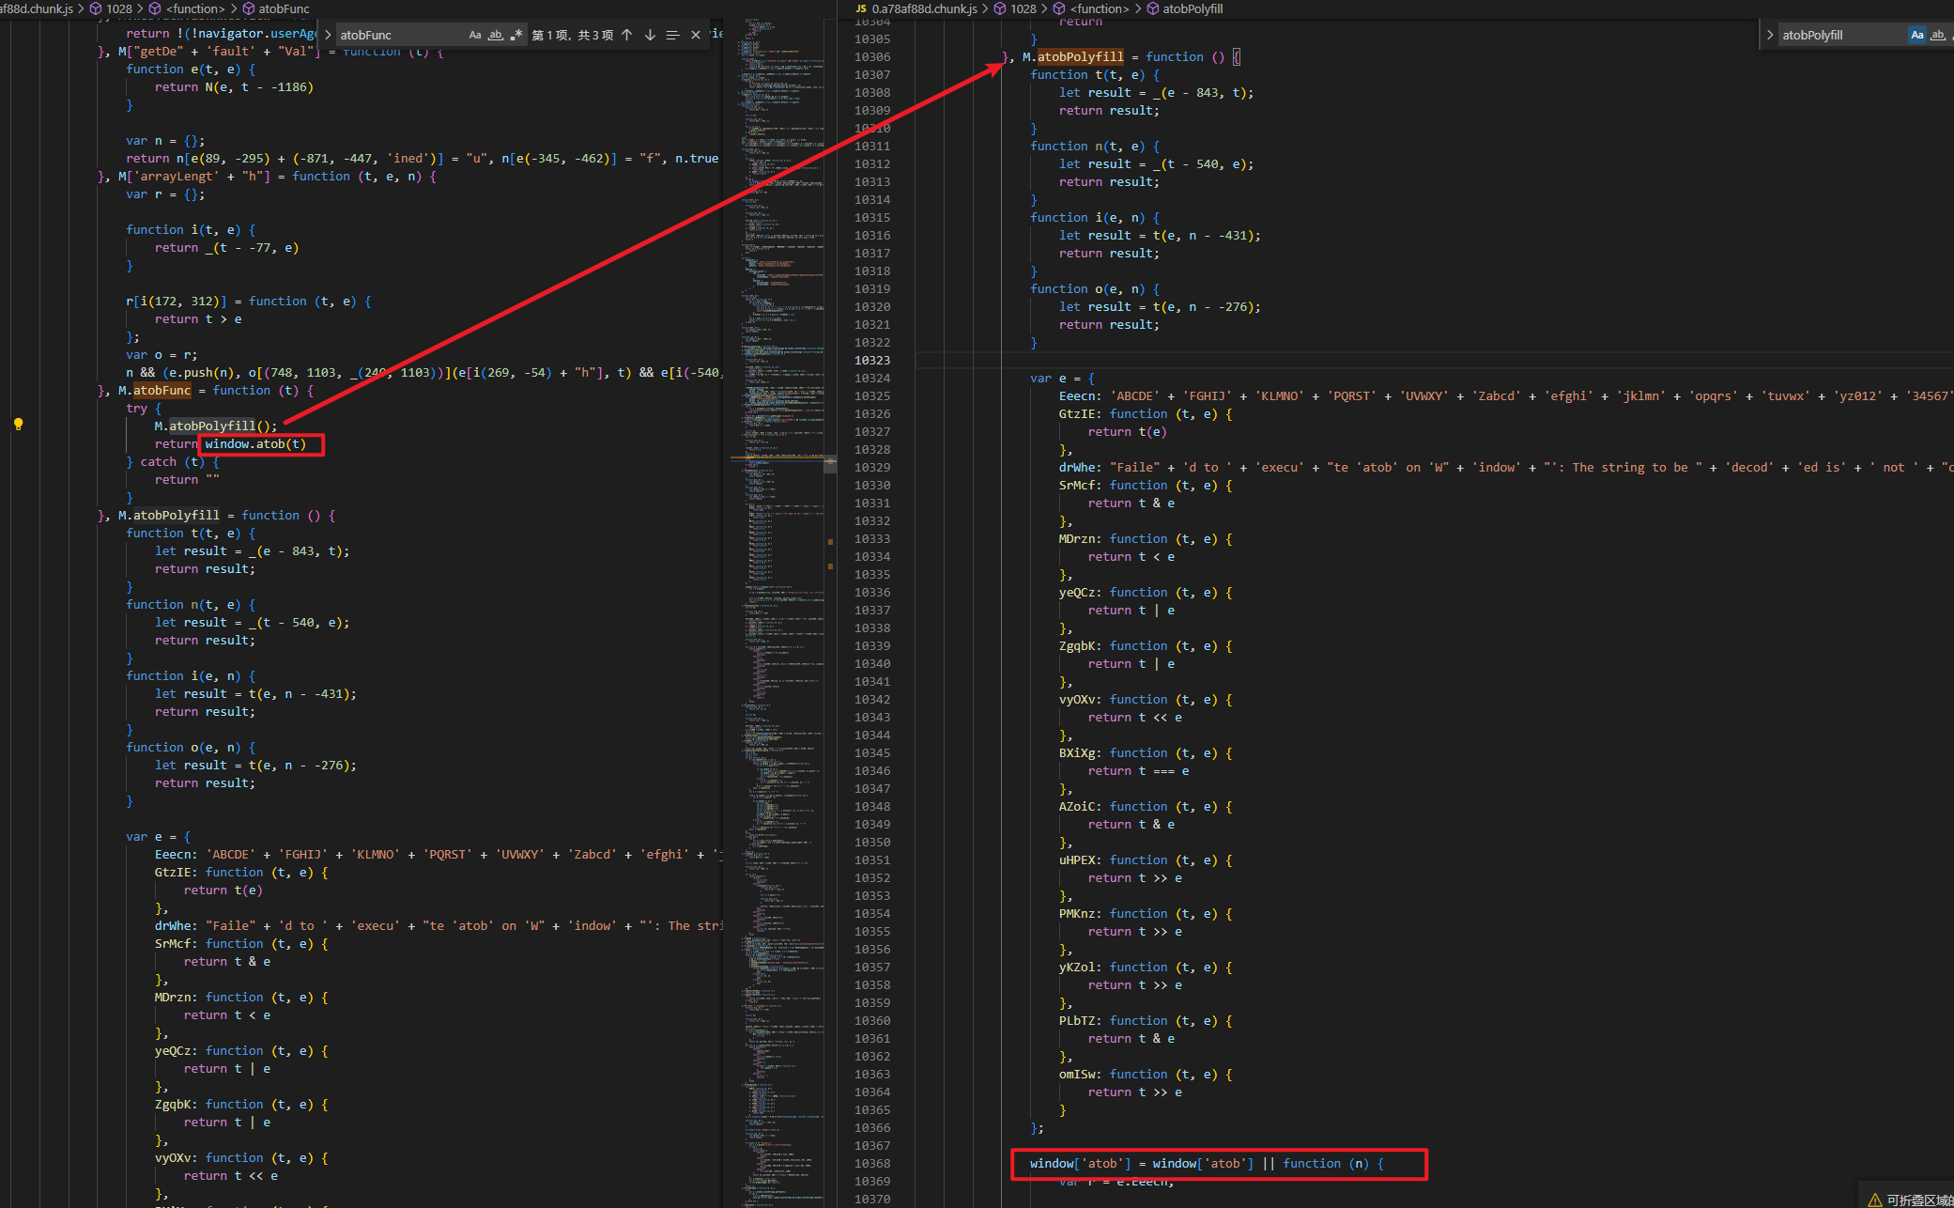Click 'var e = {' on line 10324
This screenshot has height=1208, width=1954.
[x=1063, y=378]
